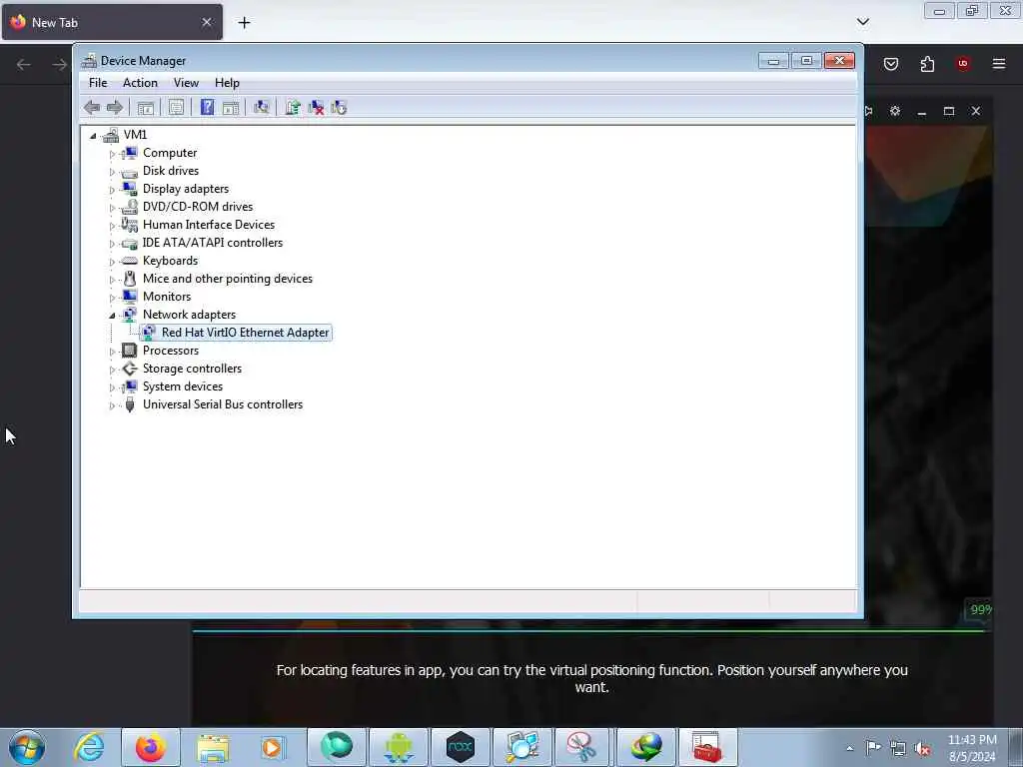1023x767 pixels.
Task: Open Internet Explorer from the taskbar
Action: pyautogui.click(x=89, y=747)
